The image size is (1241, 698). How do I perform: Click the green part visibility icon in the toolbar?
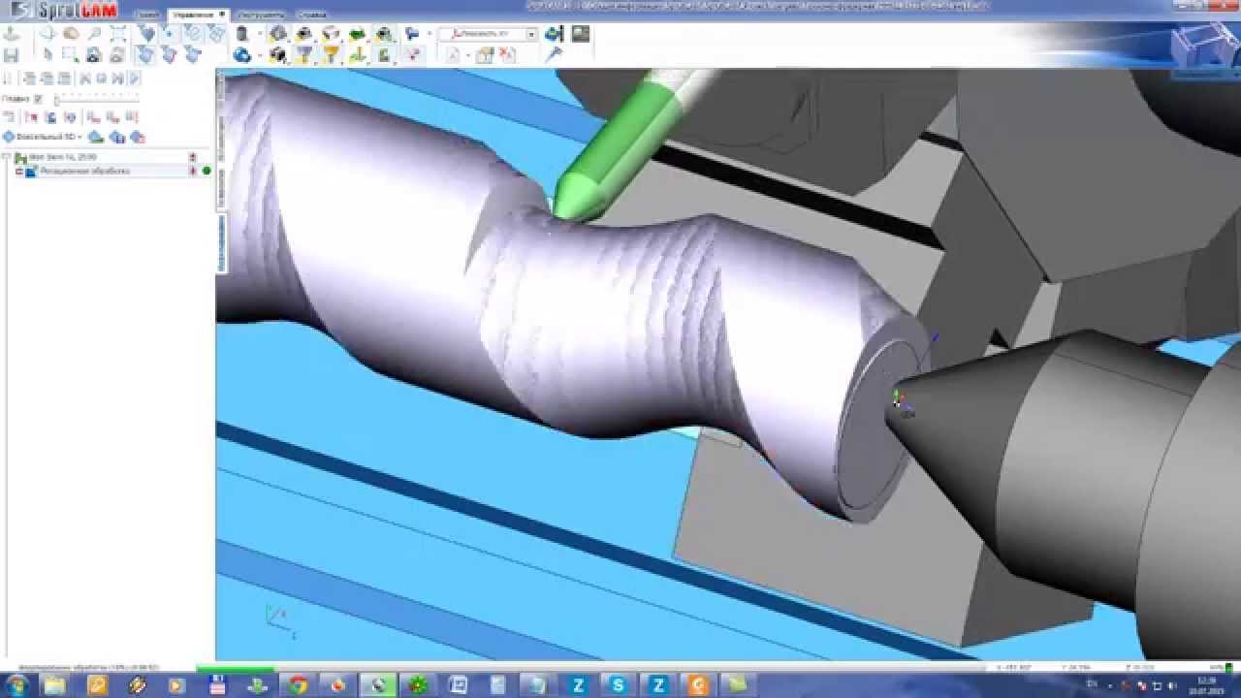point(357,33)
